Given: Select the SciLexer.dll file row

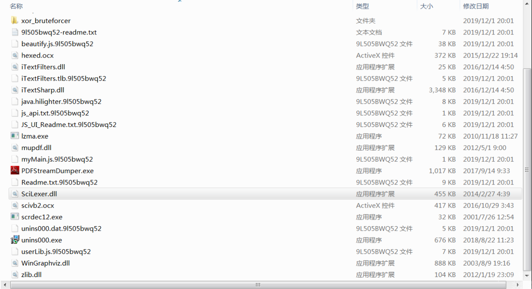Looking at the screenshot, I should tap(265, 194).
